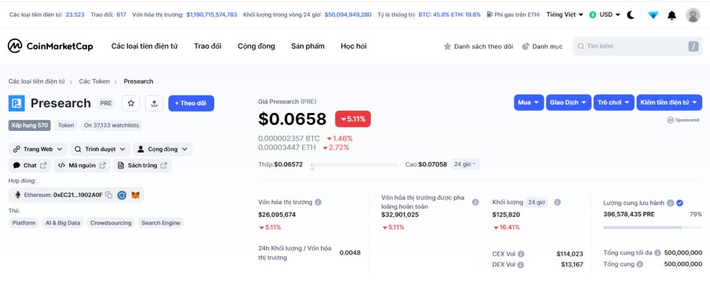Copy the Ethereum contract address

click(109, 195)
